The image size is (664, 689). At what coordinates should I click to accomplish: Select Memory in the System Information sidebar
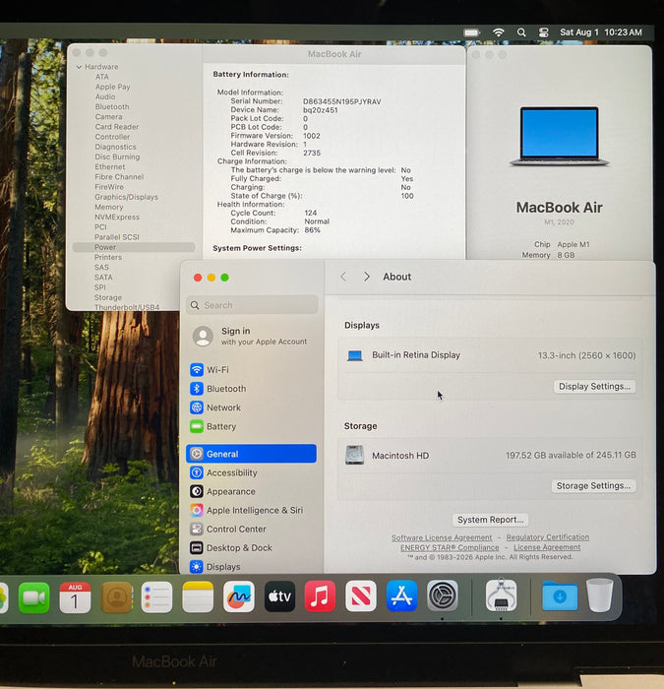(109, 207)
